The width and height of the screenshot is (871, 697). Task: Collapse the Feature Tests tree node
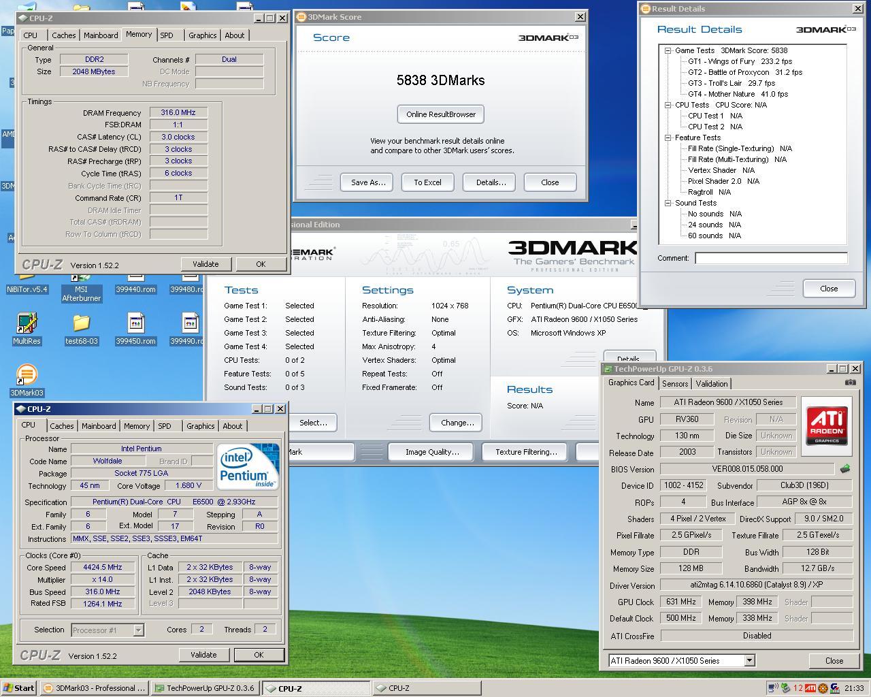tap(668, 137)
